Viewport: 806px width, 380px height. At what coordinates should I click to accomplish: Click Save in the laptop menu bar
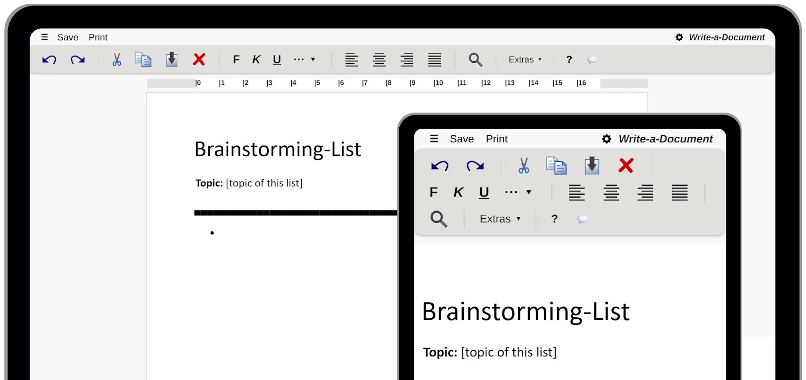pyautogui.click(x=67, y=37)
